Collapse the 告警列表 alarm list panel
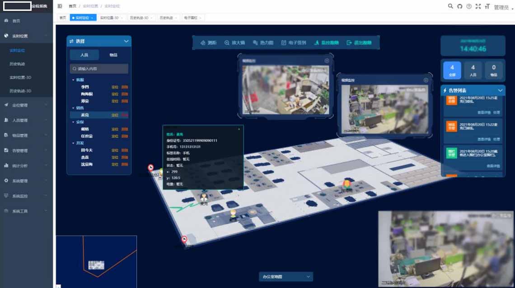 coord(500,90)
